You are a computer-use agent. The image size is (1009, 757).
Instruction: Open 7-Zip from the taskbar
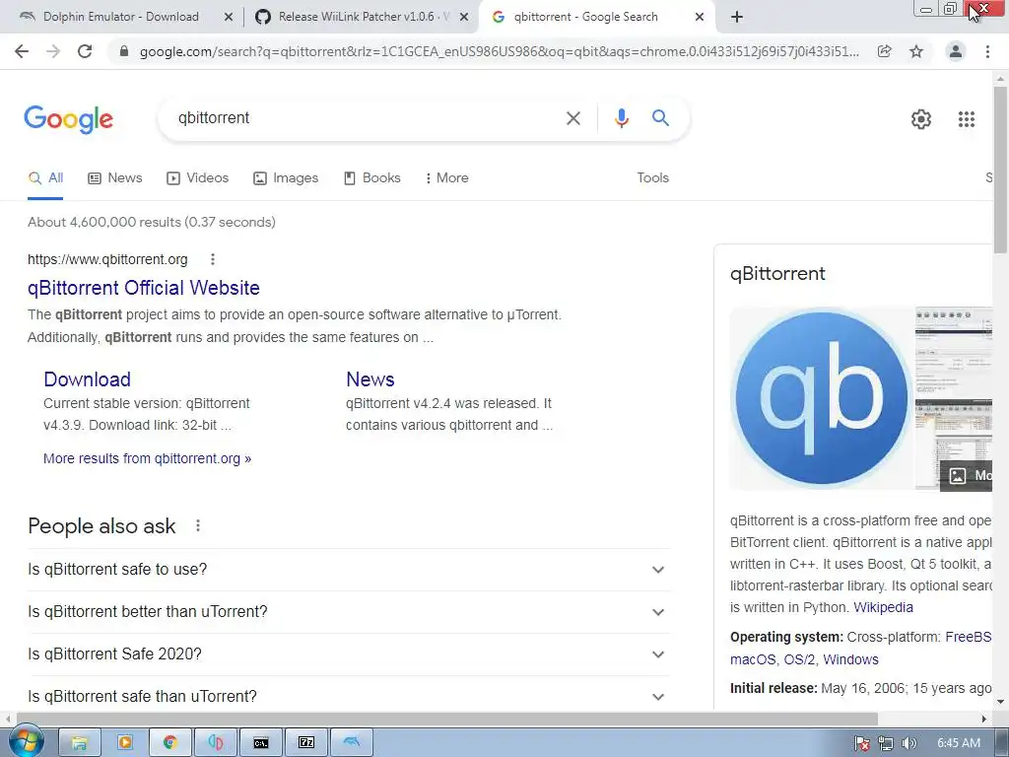pyautogui.click(x=306, y=743)
